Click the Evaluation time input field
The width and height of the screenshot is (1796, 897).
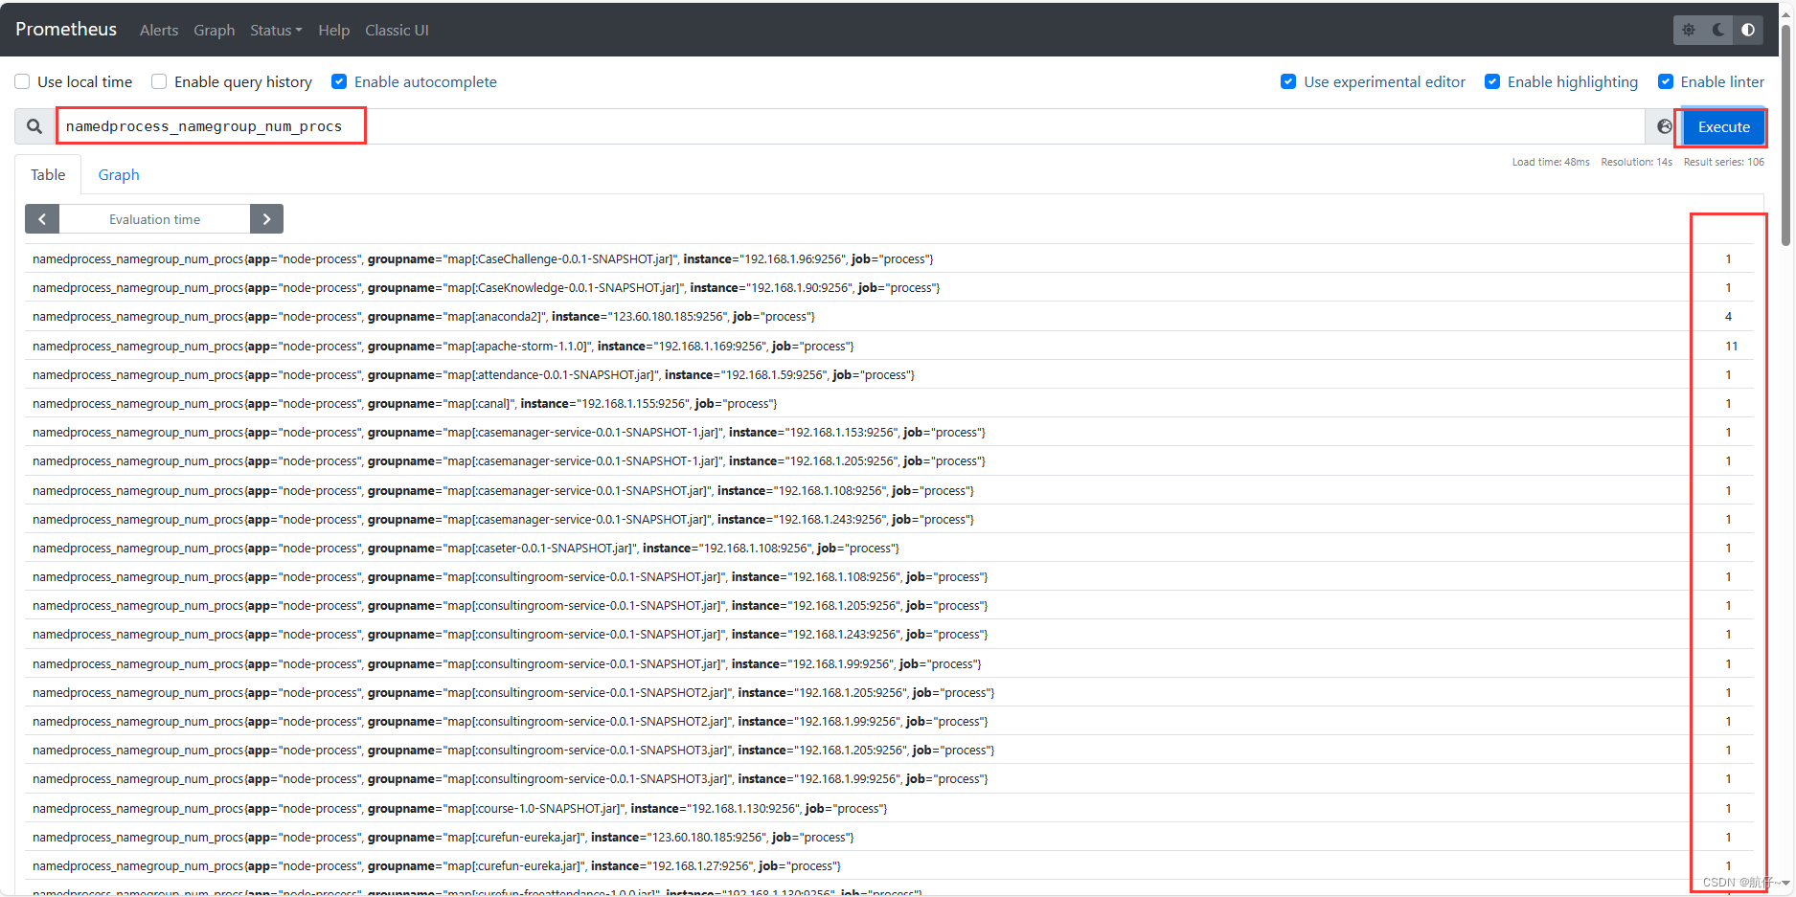154,218
